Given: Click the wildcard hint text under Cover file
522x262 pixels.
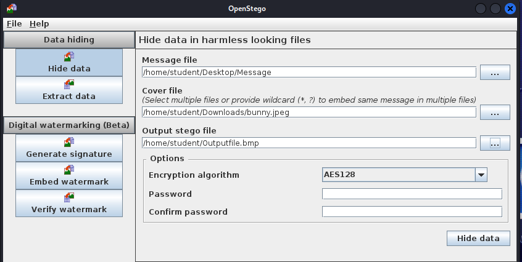Looking at the screenshot, I should (309, 100).
